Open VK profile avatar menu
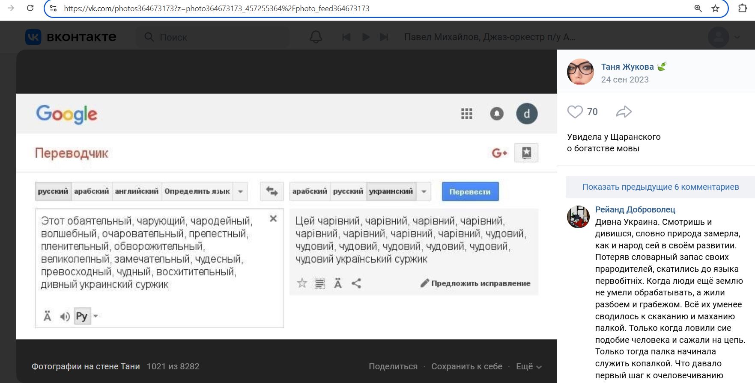The image size is (755, 383). coord(719,37)
